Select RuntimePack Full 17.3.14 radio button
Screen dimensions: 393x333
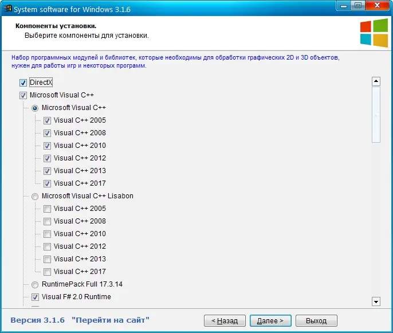35,285
